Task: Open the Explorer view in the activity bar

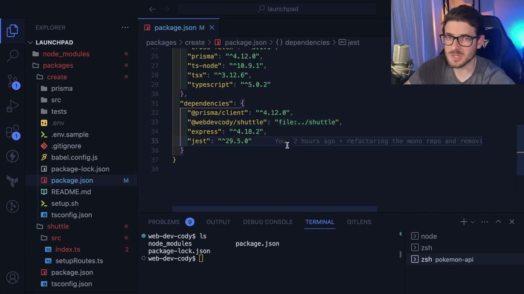Action: 12,31
